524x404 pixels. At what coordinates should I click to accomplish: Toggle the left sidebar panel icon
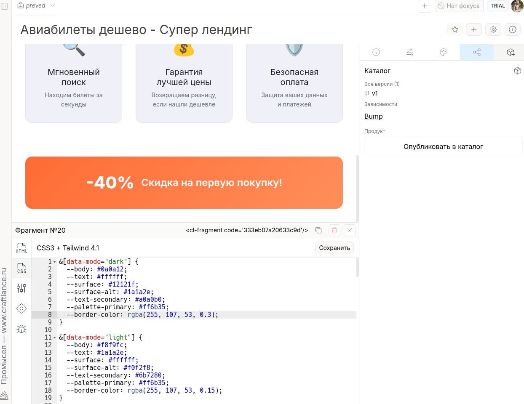(x=5, y=6)
